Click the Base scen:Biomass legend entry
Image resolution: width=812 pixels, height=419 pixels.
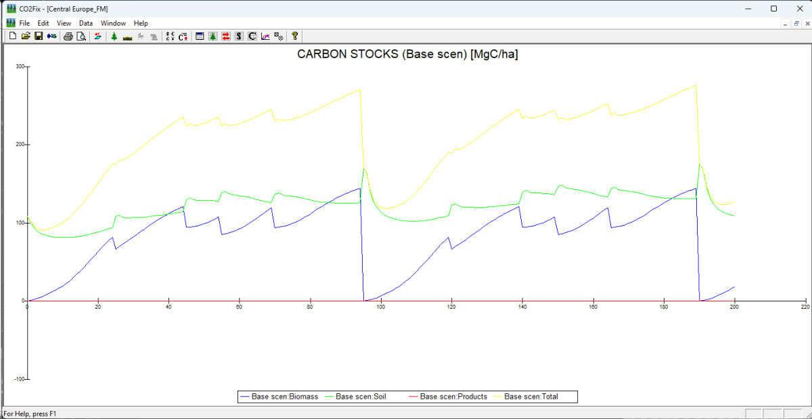click(x=279, y=397)
